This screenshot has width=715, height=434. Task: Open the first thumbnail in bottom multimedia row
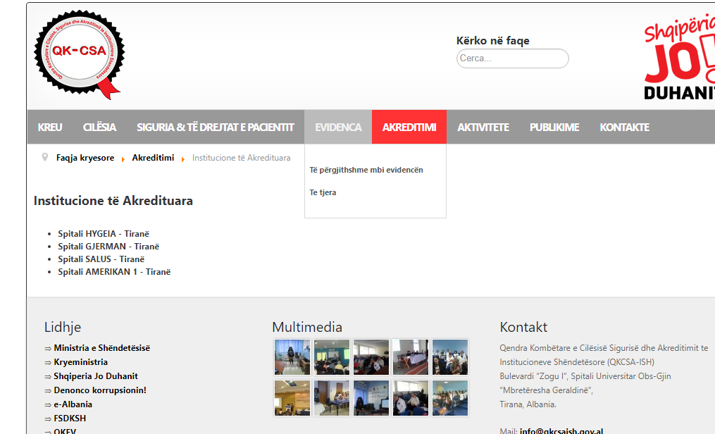[x=292, y=397]
